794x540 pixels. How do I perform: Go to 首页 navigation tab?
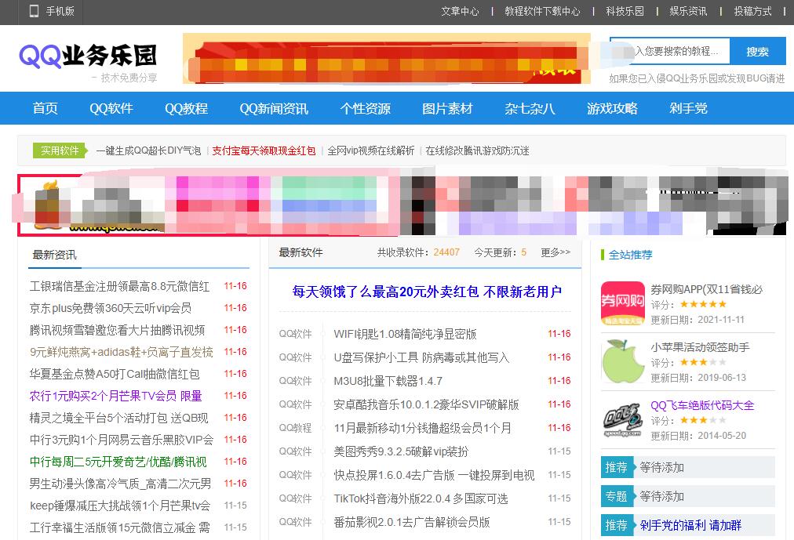click(x=45, y=108)
